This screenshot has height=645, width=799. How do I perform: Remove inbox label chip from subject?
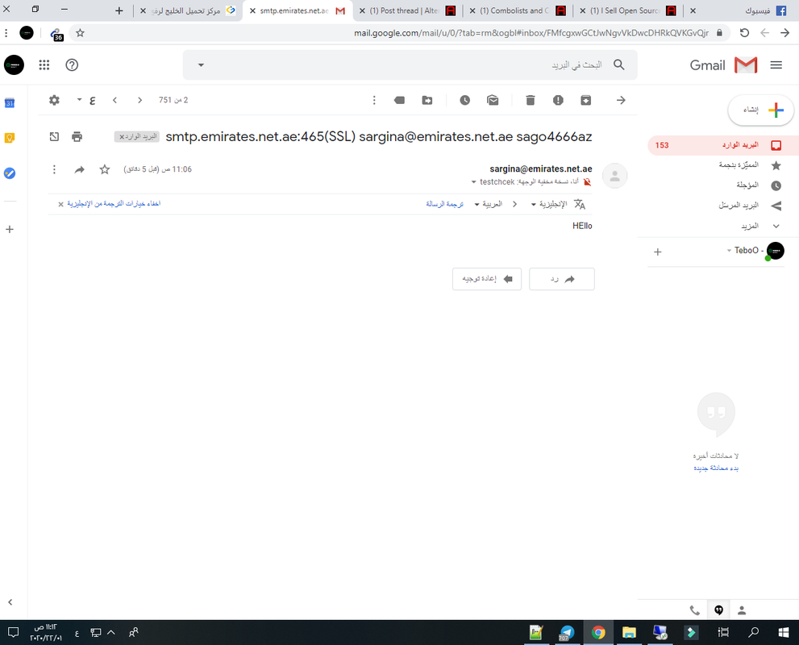pyautogui.click(x=122, y=136)
